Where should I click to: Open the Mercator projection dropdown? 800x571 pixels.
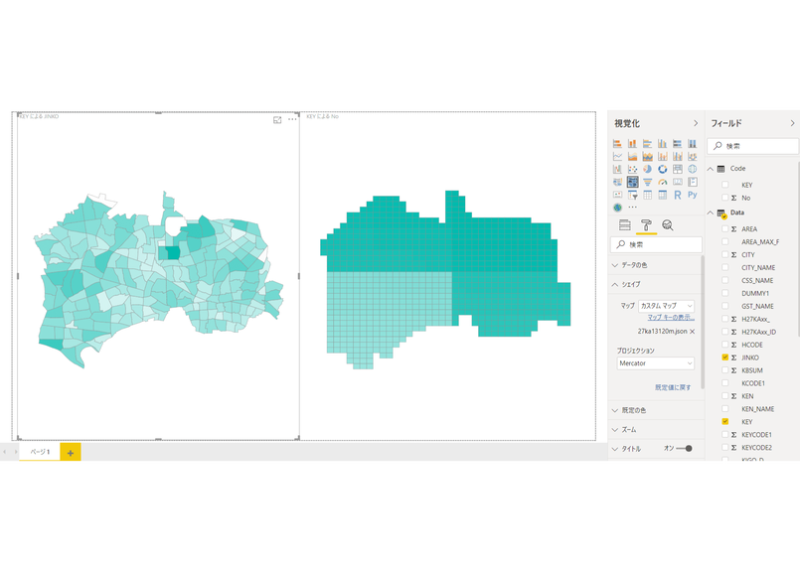656,363
